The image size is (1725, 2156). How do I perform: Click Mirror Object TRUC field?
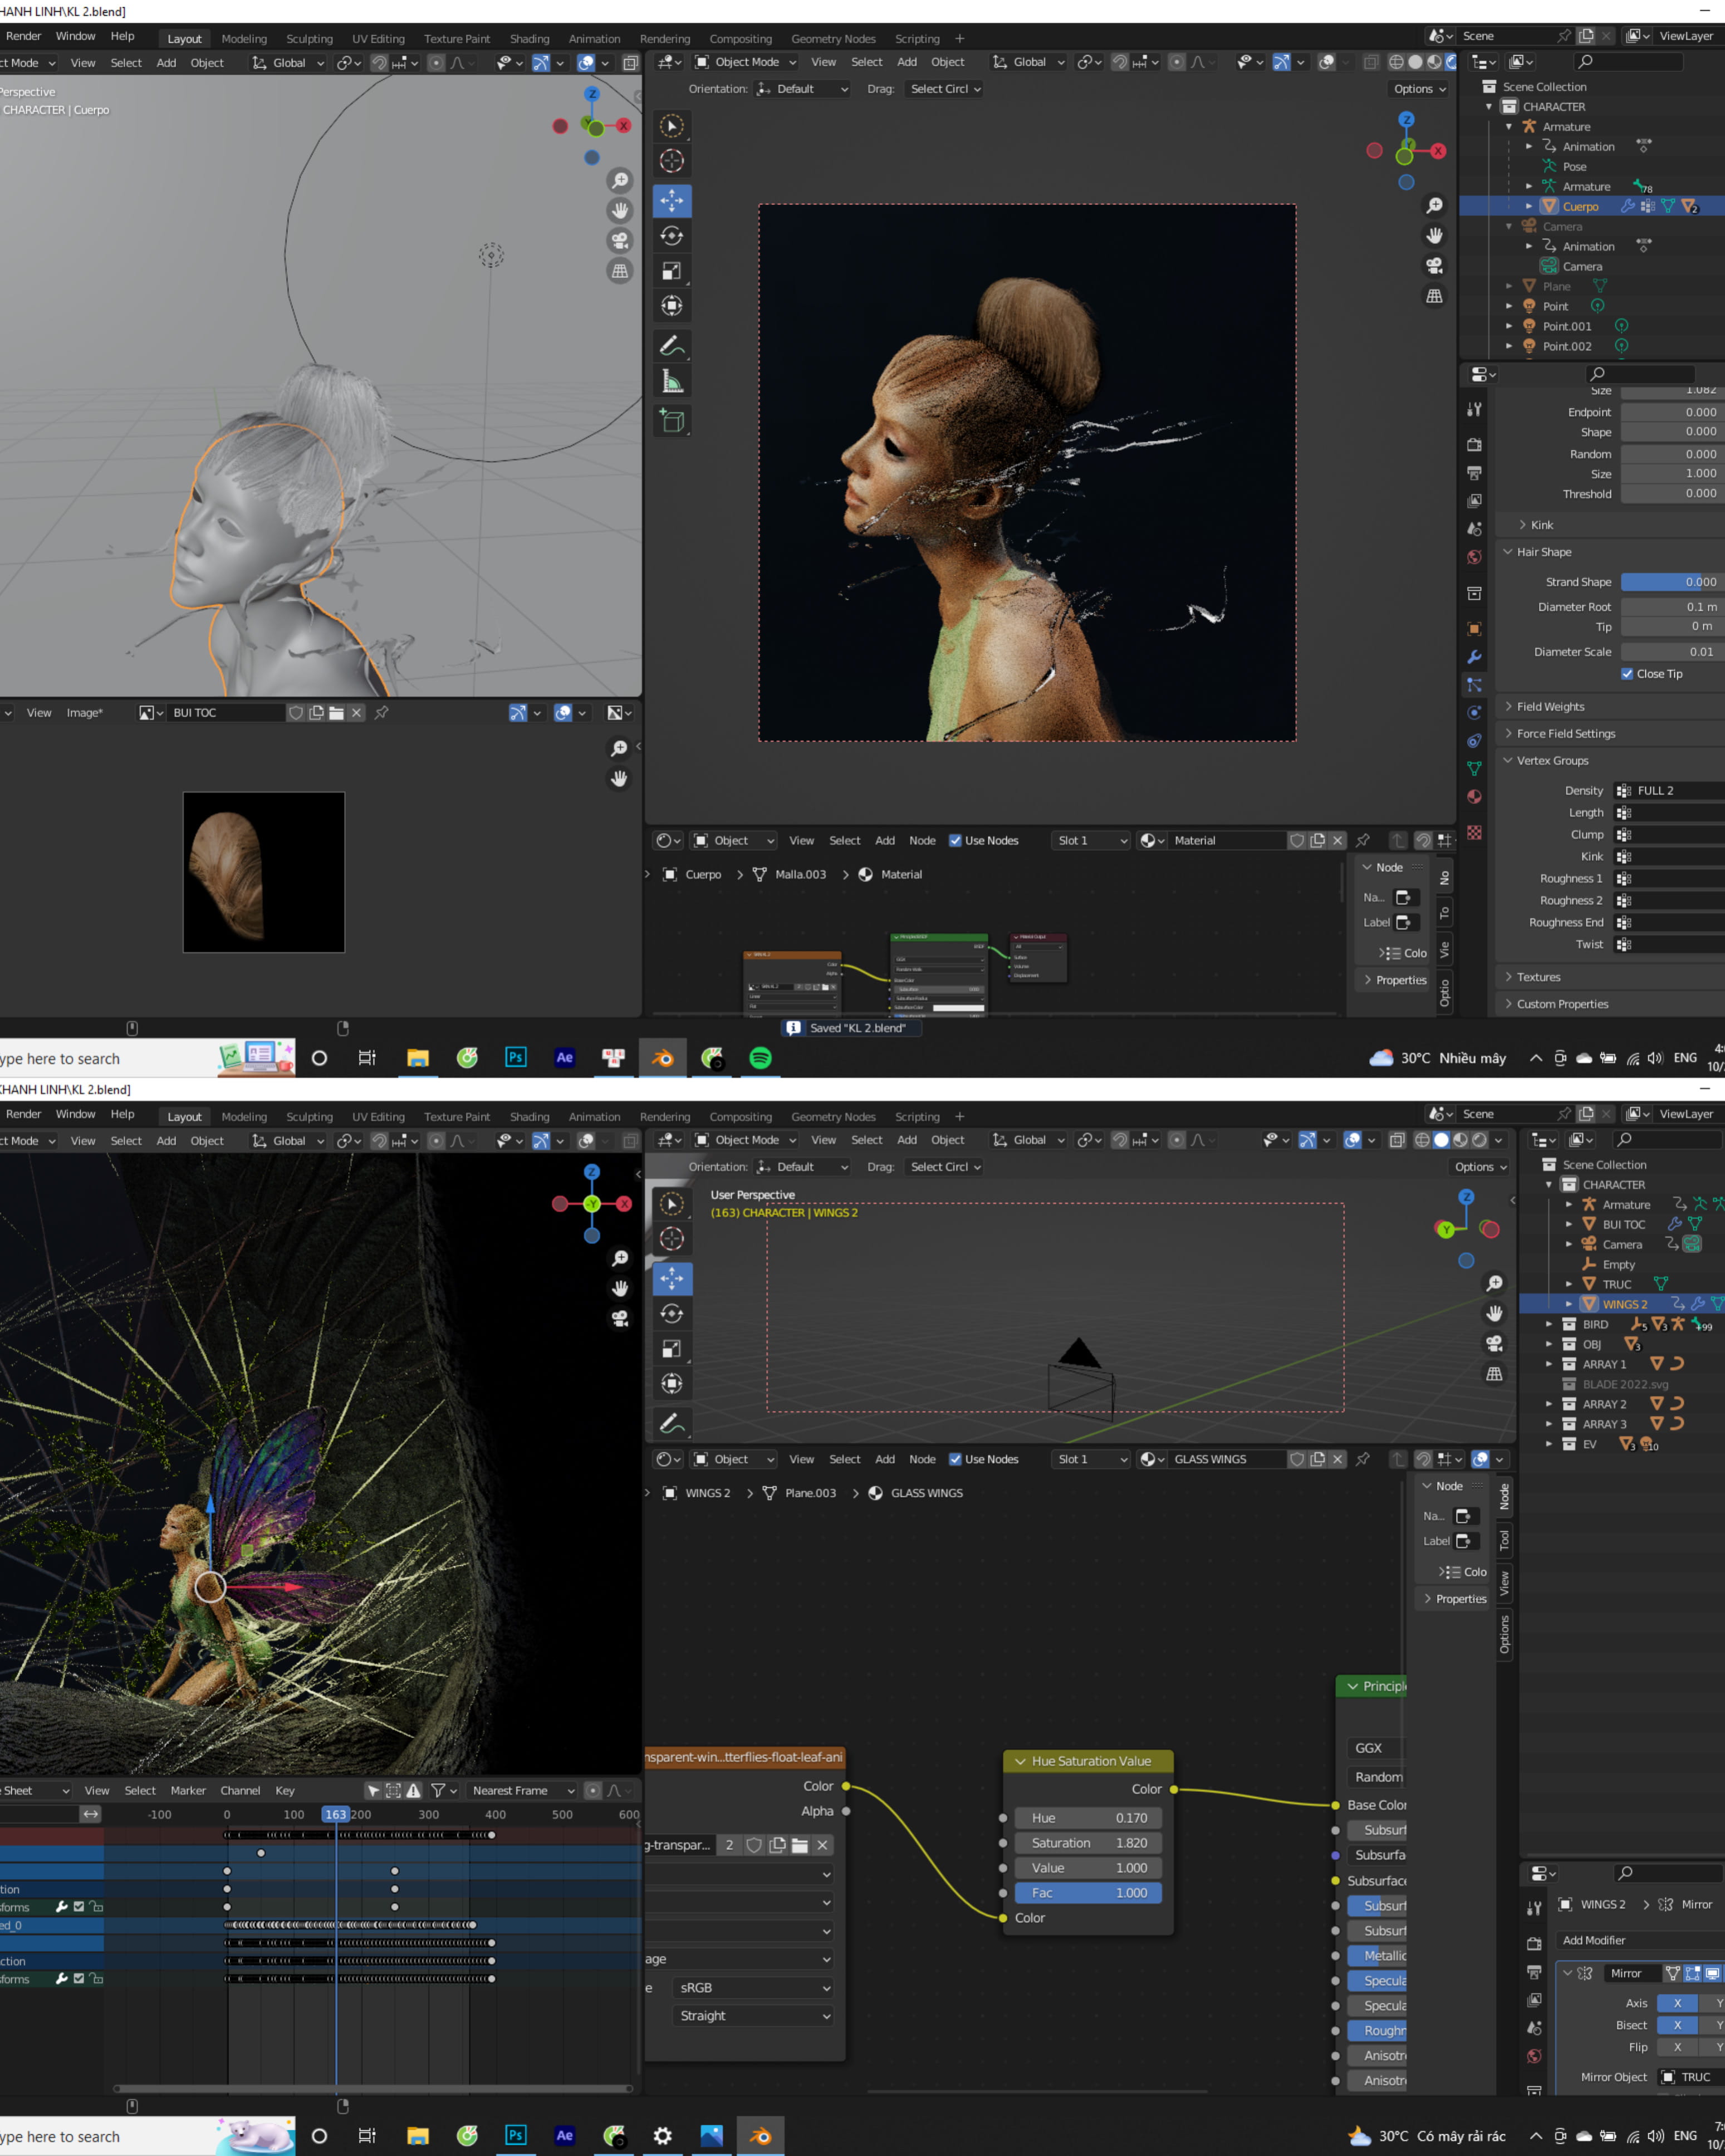pyautogui.click(x=1692, y=2077)
